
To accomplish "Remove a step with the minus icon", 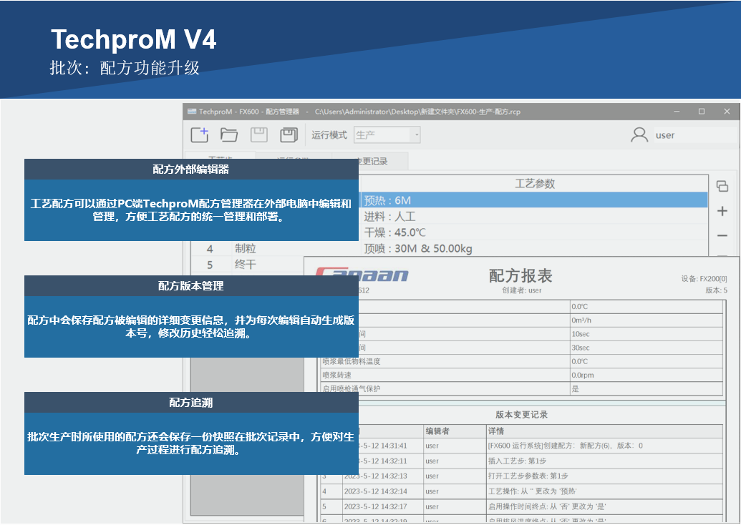I will coord(722,235).
